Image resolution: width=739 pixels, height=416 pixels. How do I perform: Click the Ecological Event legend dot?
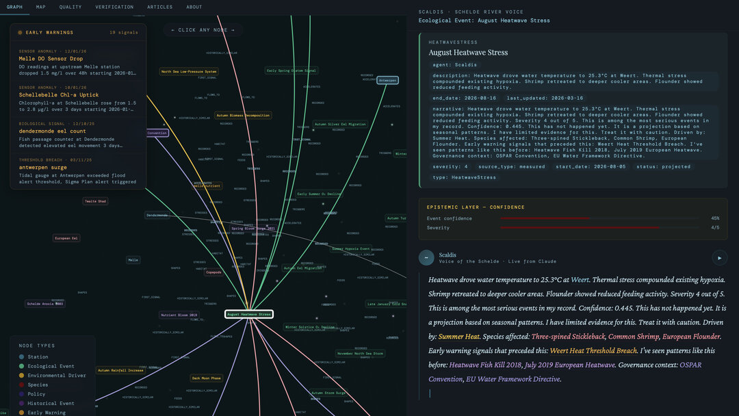point(21,366)
